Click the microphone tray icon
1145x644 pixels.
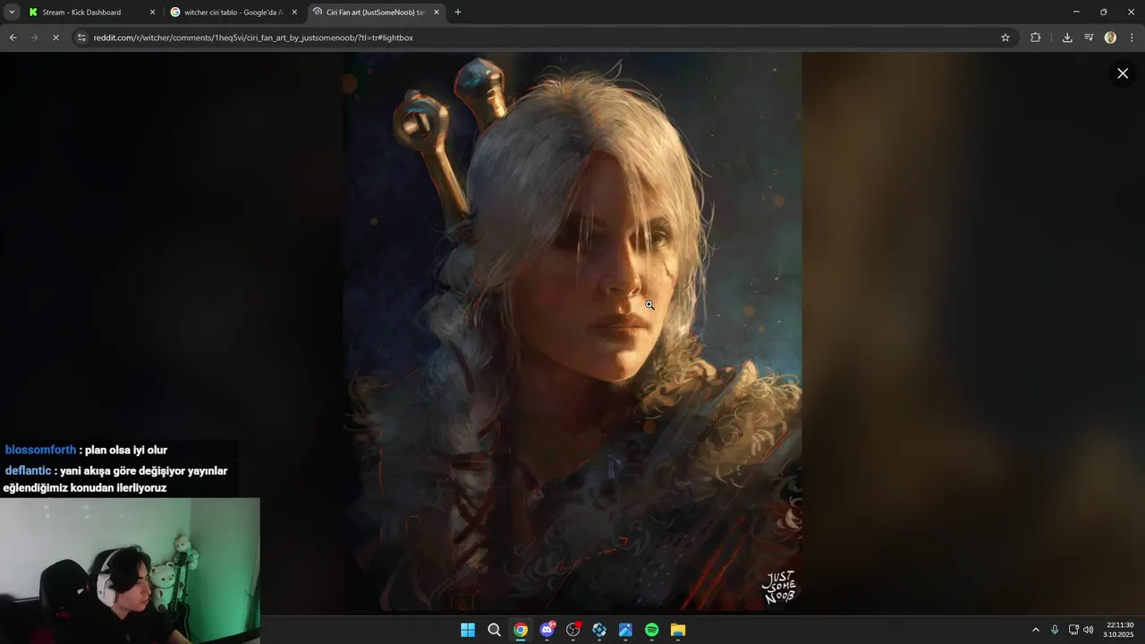coord(1056,630)
